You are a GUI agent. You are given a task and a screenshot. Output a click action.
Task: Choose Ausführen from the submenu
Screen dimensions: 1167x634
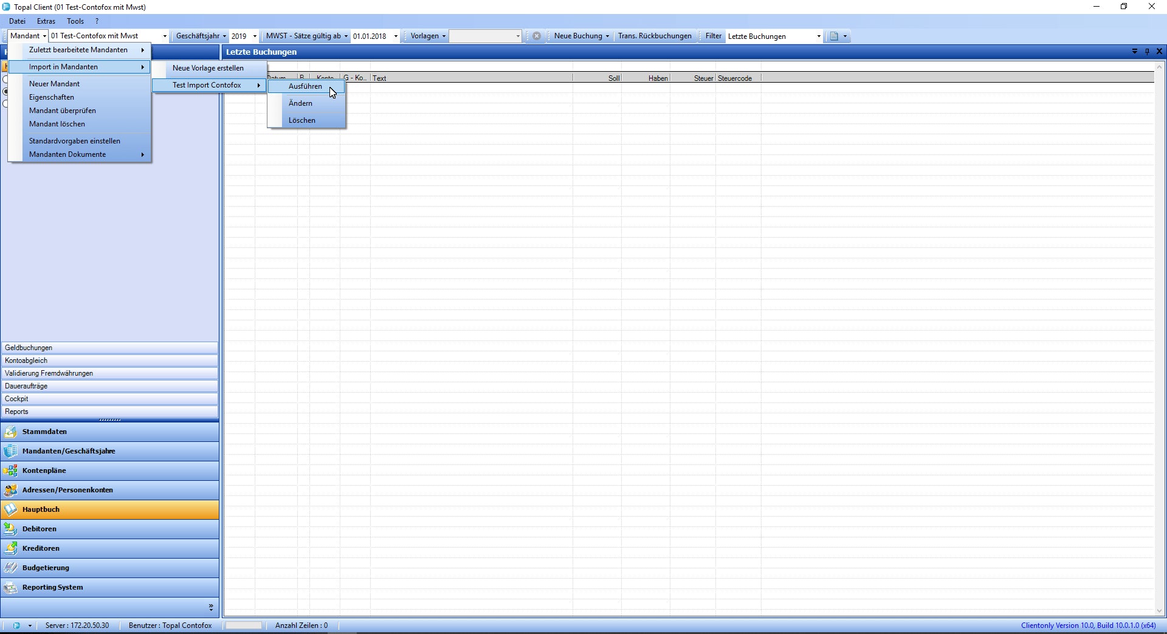tap(305, 86)
